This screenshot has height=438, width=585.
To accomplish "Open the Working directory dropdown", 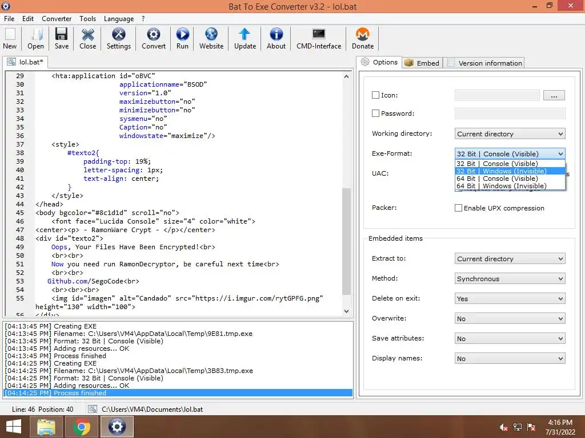I will tap(510, 133).
